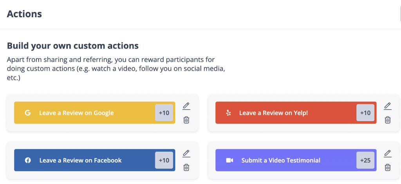Remove the Yelp review action with trash icon
This screenshot has width=401, height=184.
[388, 120]
